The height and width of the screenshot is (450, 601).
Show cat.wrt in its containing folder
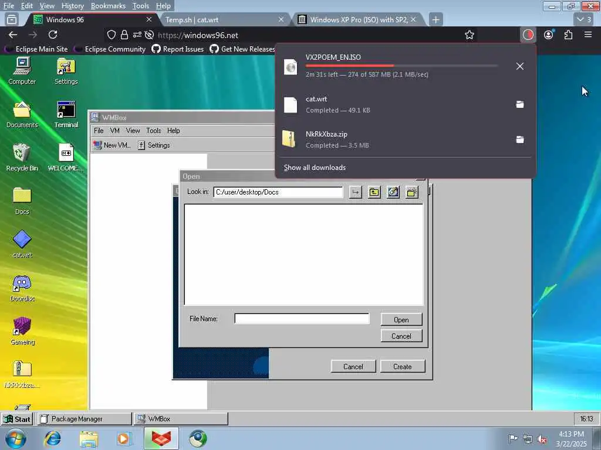(x=520, y=104)
